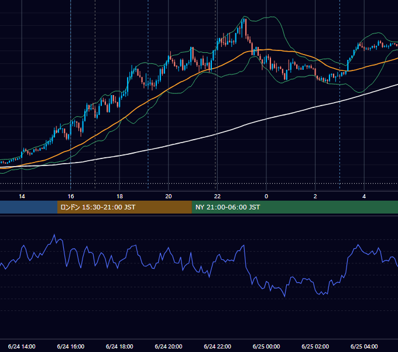
Task: Click the '6/24 20:00' date label
Action: 169,346
